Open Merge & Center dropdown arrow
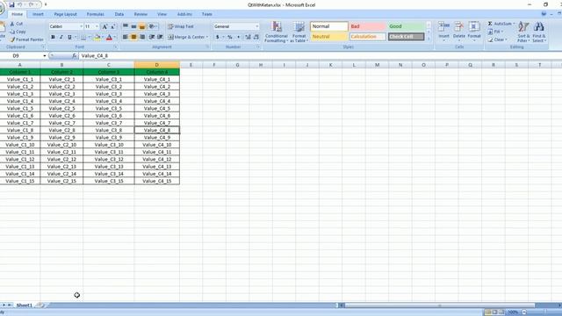Screen dimensions: 562x316 click(207, 37)
